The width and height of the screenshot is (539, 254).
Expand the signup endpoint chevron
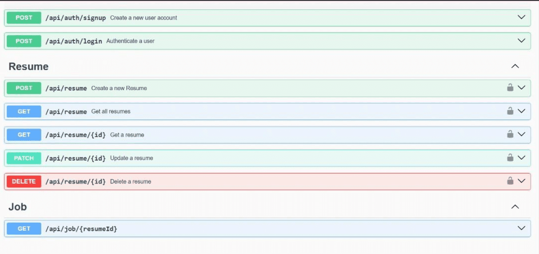[x=521, y=18]
